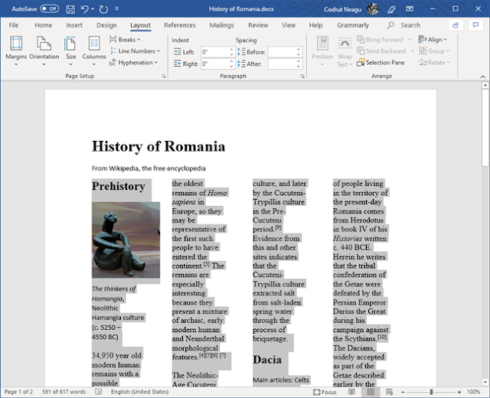Viewport: 490px width, 398px height.
Task: Expand the Breaks dropdown
Action: [127, 40]
